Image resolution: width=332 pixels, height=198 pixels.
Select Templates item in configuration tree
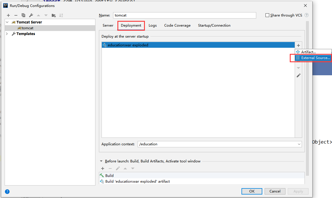26,34
